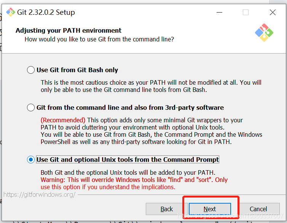Maximize the Git Setup window
Image resolution: width=287 pixels, height=223 pixels.
click(246, 13)
